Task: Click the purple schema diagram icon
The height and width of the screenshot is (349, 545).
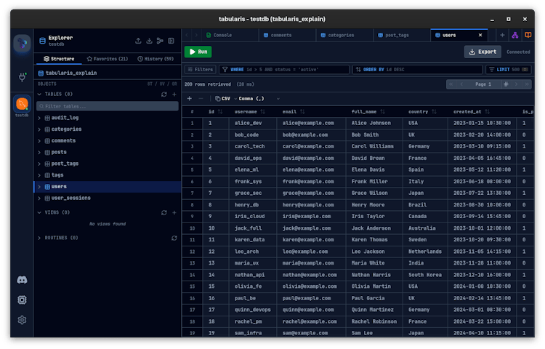Action: pos(515,35)
